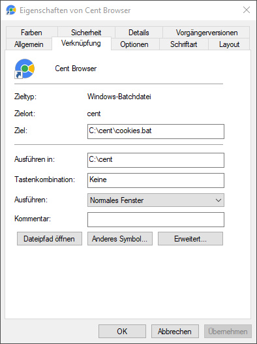Cancel with the Abbrechen button
Viewport: 257px width, 344px height.
[x=175, y=332]
